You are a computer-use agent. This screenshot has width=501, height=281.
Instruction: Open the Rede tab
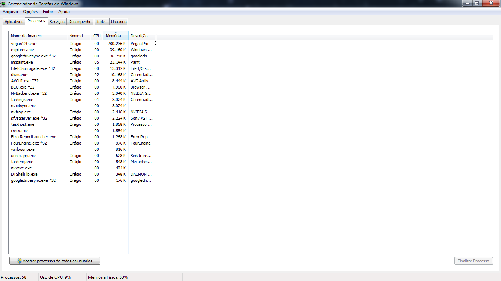(x=100, y=22)
